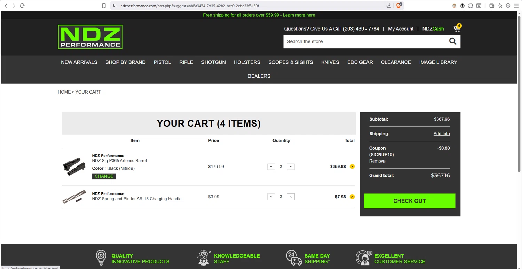The width and height of the screenshot is (522, 269).
Task: Remove the Sig P365 Artemis Barrel with yellow X
Action: point(352,166)
